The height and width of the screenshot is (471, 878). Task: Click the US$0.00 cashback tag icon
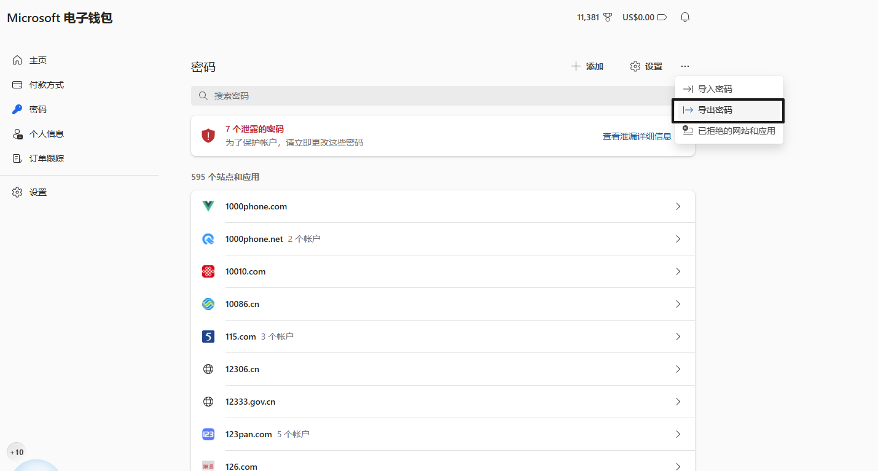(662, 17)
